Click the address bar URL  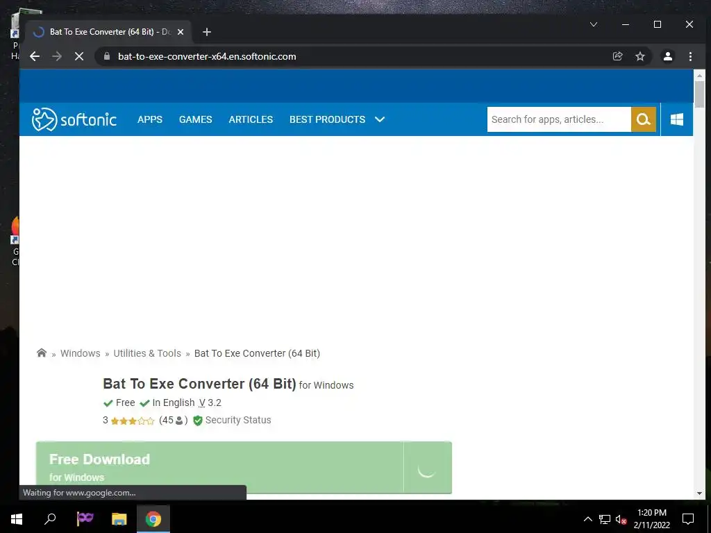coord(207,57)
